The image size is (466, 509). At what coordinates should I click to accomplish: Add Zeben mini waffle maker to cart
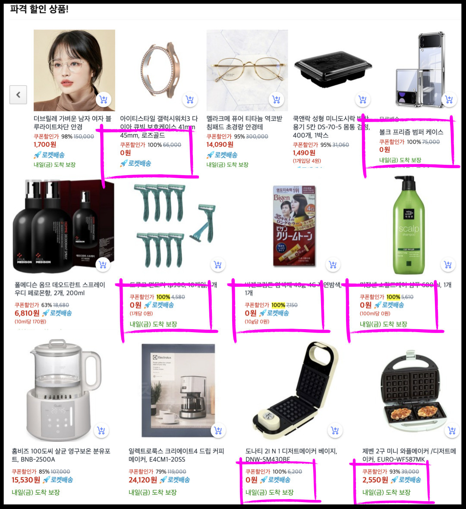point(452,430)
